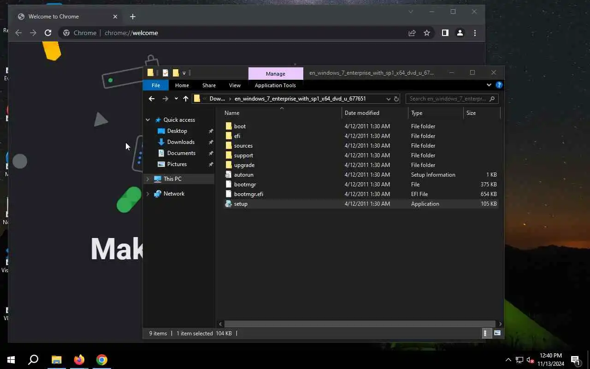Open the Windows Start menu

pos(11,360)
